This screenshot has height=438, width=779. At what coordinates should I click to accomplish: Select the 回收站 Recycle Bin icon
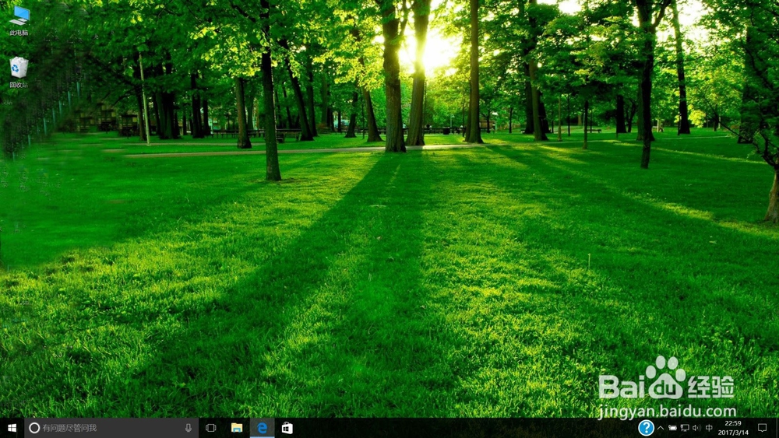coord(19,72)
